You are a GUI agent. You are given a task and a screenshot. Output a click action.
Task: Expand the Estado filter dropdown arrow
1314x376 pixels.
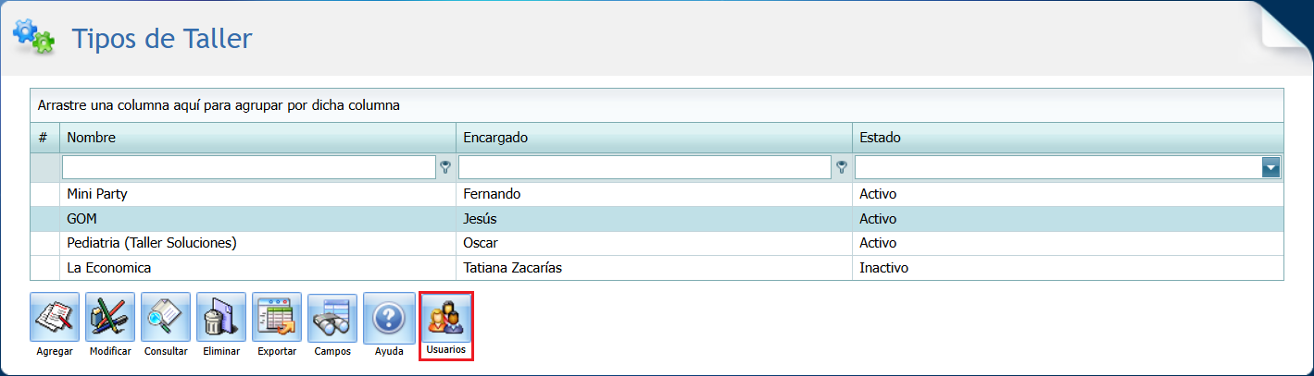click(x=1271, y=167)
